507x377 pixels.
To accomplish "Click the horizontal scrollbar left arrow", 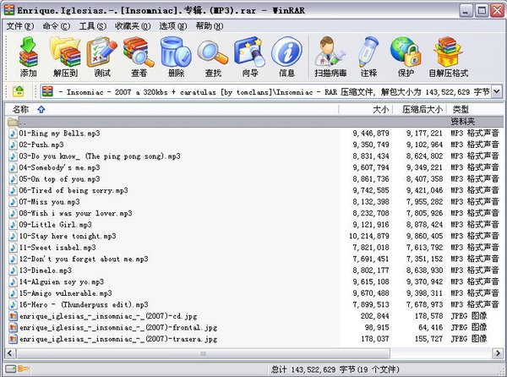I will [x=10, y=353].
